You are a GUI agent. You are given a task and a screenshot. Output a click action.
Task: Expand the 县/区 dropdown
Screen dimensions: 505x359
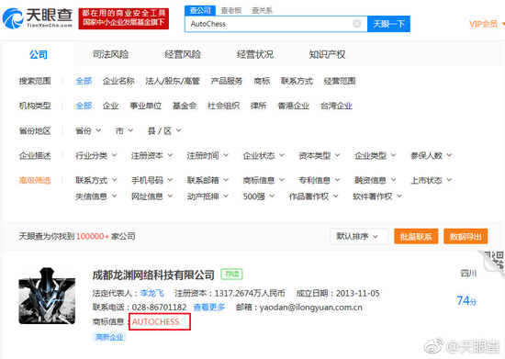164,130
